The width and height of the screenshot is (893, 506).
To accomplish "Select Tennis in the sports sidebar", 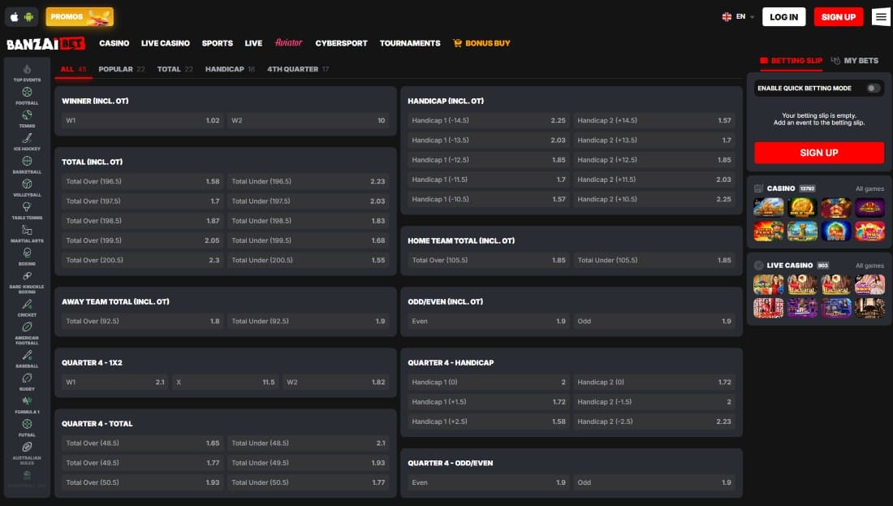I will coord(27,119).
